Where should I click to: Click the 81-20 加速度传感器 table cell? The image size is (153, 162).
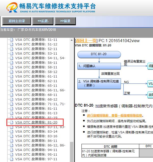coord(110,153)
